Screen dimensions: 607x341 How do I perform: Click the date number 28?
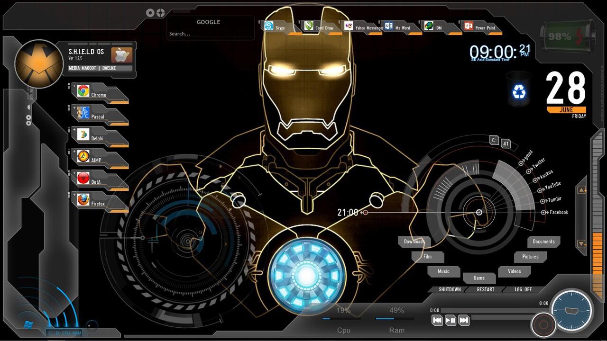pos(566,89)
